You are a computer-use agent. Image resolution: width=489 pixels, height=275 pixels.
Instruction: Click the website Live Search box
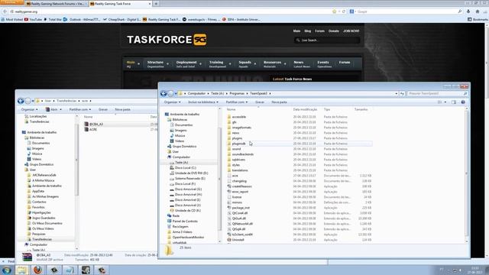(326, 40)
